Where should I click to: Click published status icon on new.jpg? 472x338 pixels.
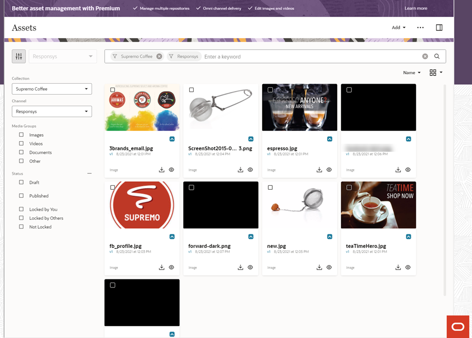[x=330, y=236]
